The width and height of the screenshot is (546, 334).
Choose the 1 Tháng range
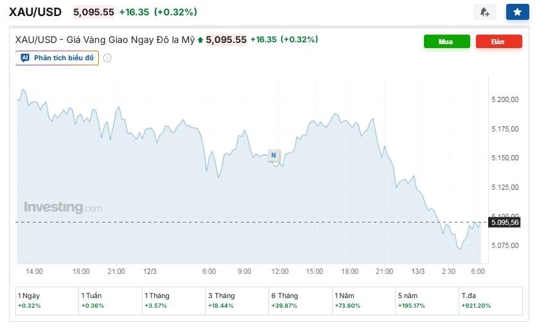click(173, 300)
